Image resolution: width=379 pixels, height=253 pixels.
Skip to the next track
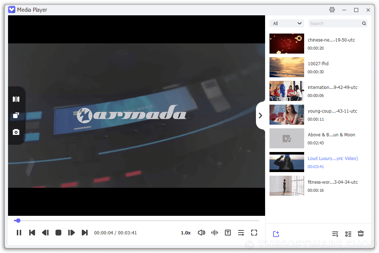tap(85, 233)
